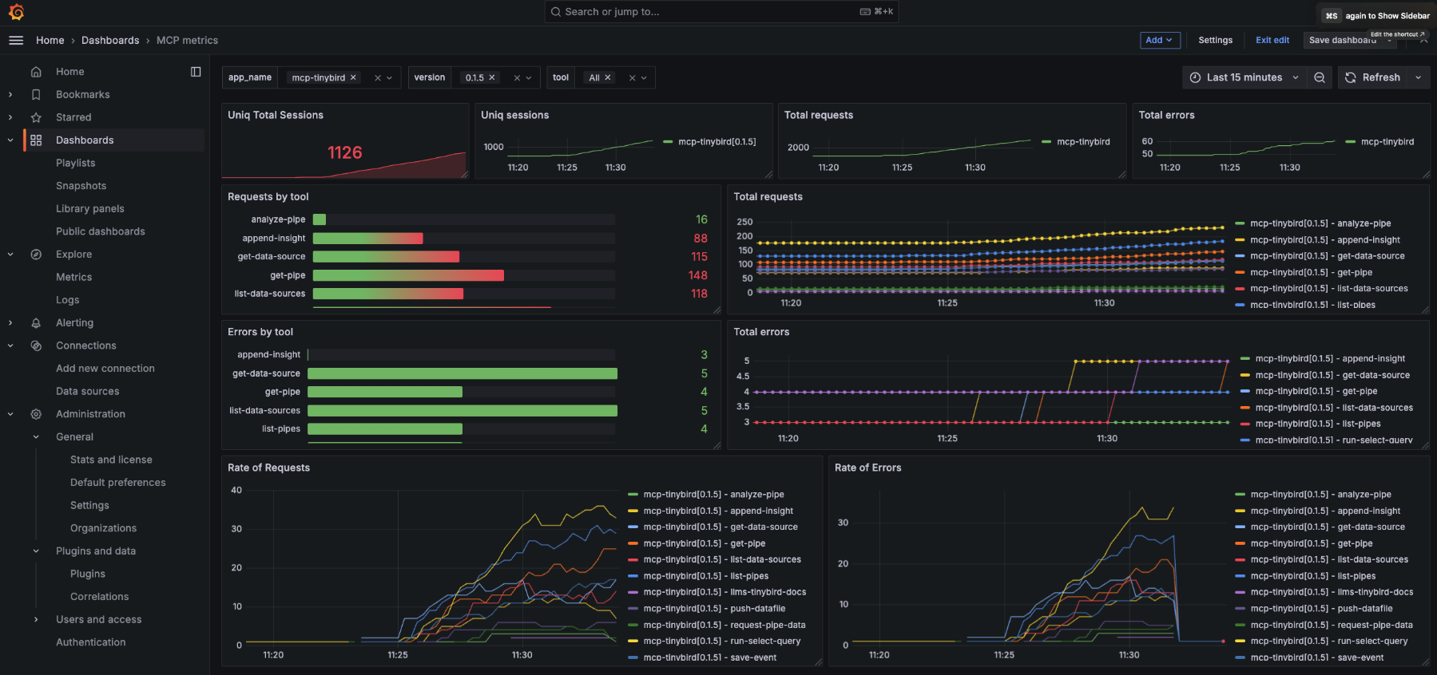Screen dimensions: 1437x675
Task: Remove the All tool value
Action: (608, 77)
